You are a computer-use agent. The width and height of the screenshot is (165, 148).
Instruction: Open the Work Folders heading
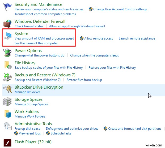pyautogui.click(x=27, y=112)
